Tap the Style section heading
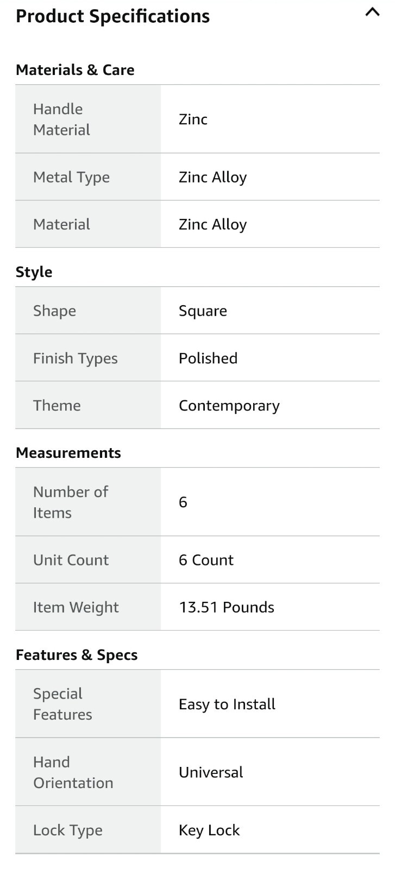 click(x=34, y=272)
